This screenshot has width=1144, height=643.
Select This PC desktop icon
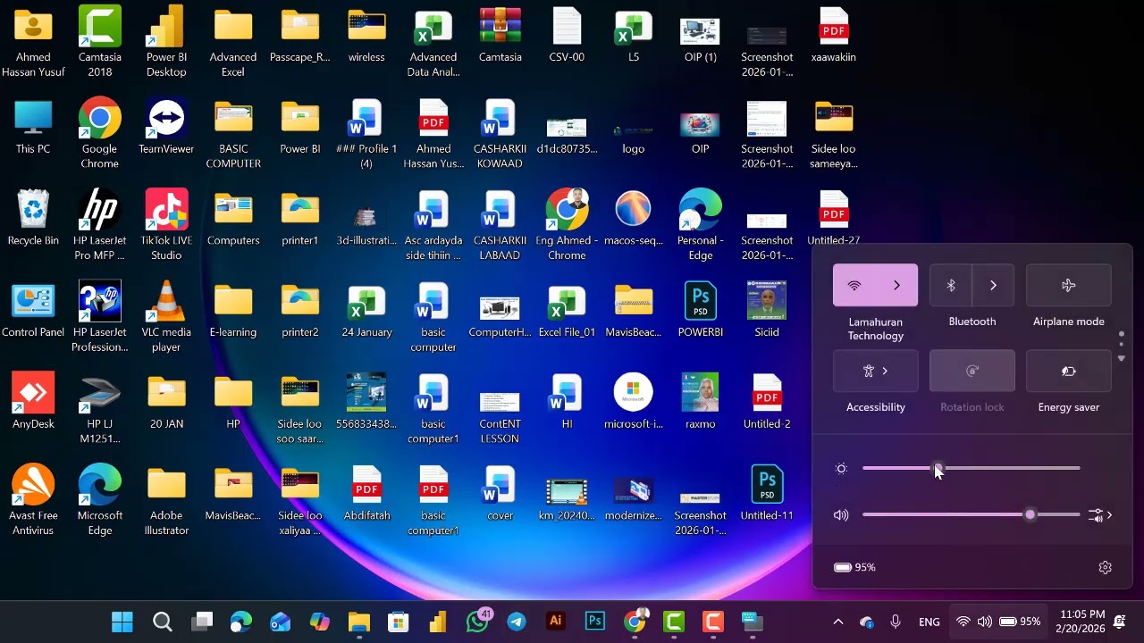tap(33, 126)
